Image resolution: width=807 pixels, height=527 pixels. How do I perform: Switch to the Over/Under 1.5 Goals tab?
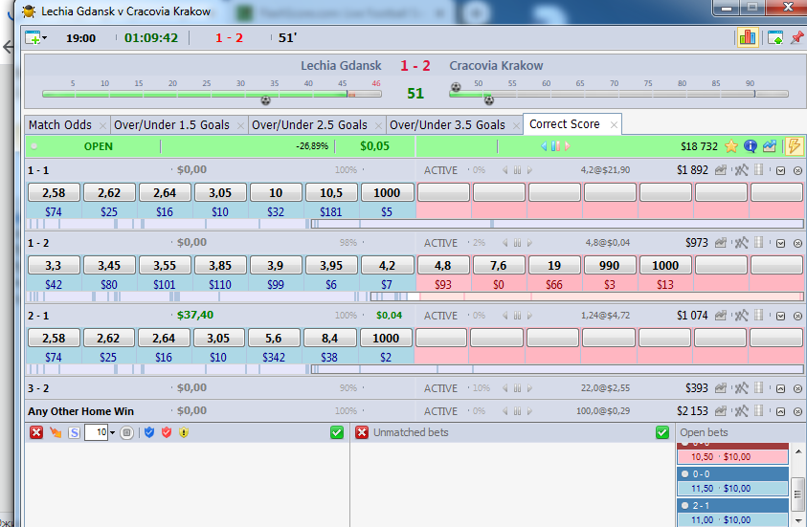(x=171, y=125)
